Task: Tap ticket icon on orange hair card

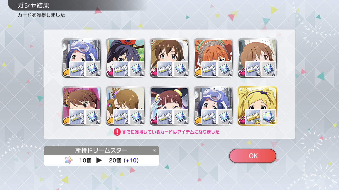Action: pos(209,69)
